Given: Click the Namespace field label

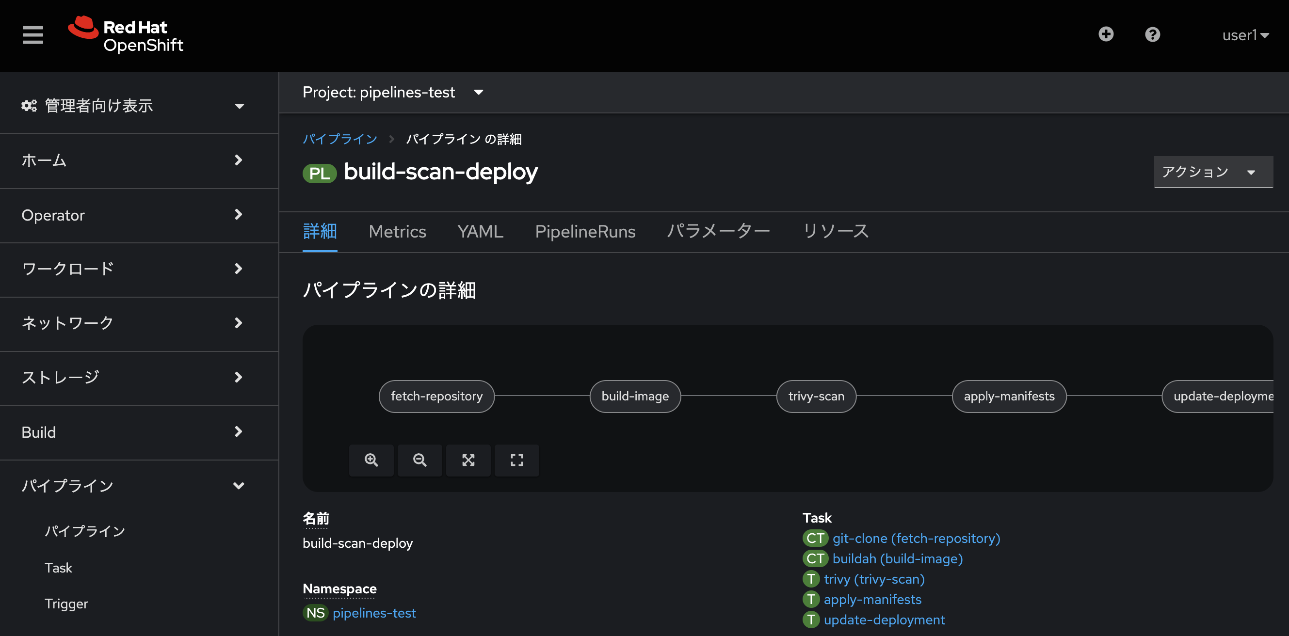Looking at the screenshot, I should 339,589.
